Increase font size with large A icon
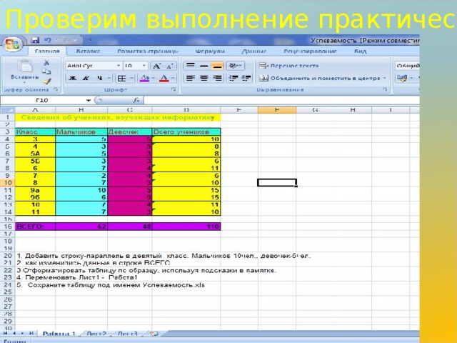Viewport: 457px width, 343px height. point(157,66)
